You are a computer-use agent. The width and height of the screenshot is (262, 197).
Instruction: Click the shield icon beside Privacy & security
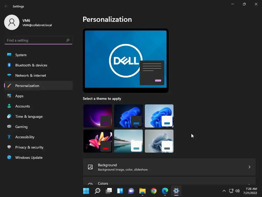(9, 147)
